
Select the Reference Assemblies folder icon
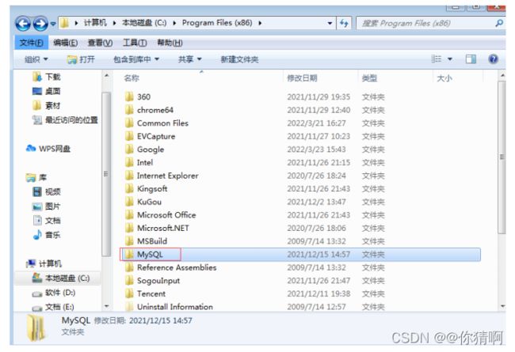(x=129, y=267)
